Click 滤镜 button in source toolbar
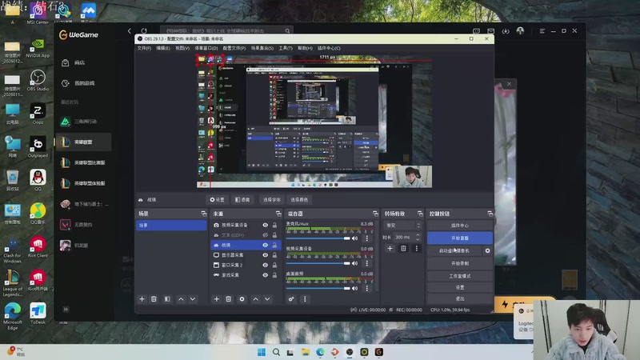Screen dimensions: 640x360 tap(242, 199)
